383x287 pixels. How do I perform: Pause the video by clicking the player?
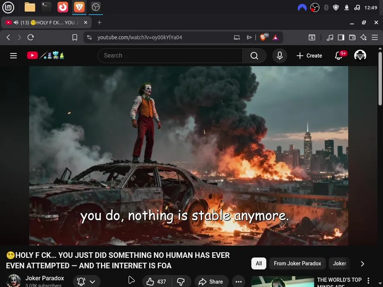tap(189, 156)
